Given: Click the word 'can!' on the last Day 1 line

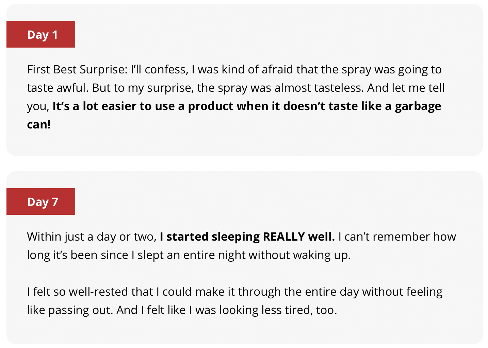Looking at the screenshot, I should pos(39,124).
